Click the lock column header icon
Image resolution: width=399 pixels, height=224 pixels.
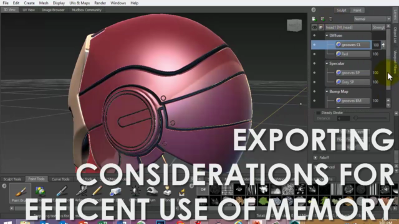321,27
